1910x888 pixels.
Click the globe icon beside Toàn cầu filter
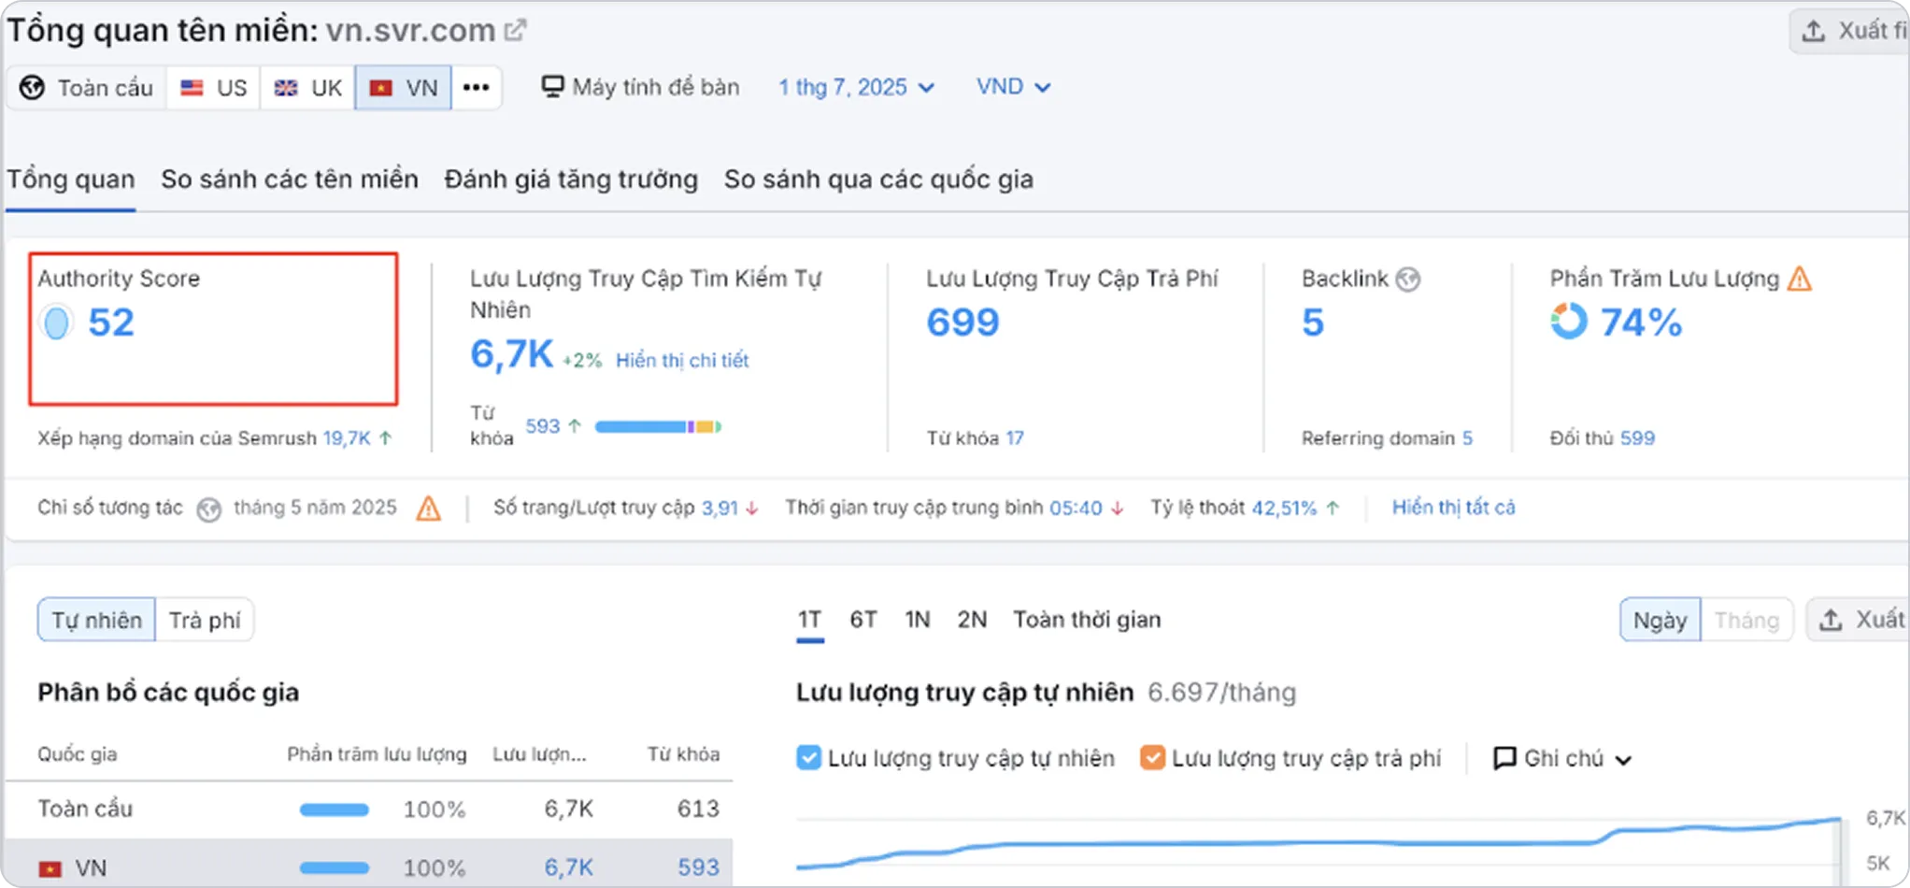(31, 86)
